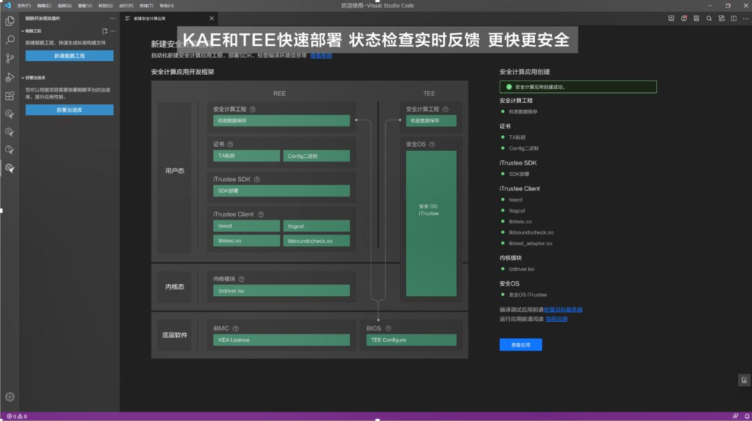Click the search icon in the title bar
This screenshot has height=421, width=752.
tap(709, 18)
